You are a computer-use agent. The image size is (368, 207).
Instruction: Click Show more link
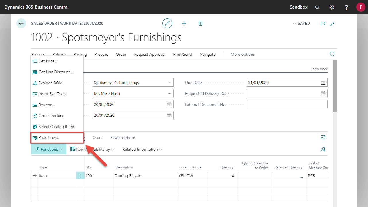pyautogui.click(x=319, y=69)
